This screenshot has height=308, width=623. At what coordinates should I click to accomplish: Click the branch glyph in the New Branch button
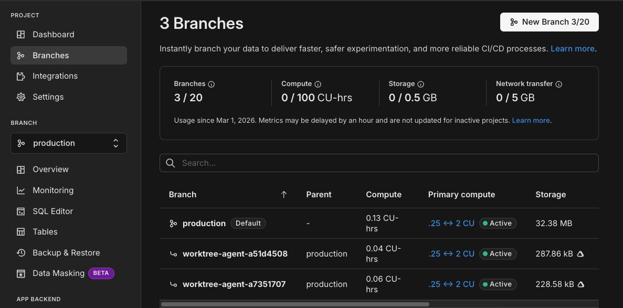(x=514, y=22)
